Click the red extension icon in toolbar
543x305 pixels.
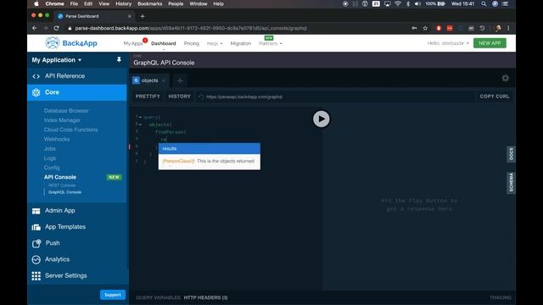tap(439, 28)
